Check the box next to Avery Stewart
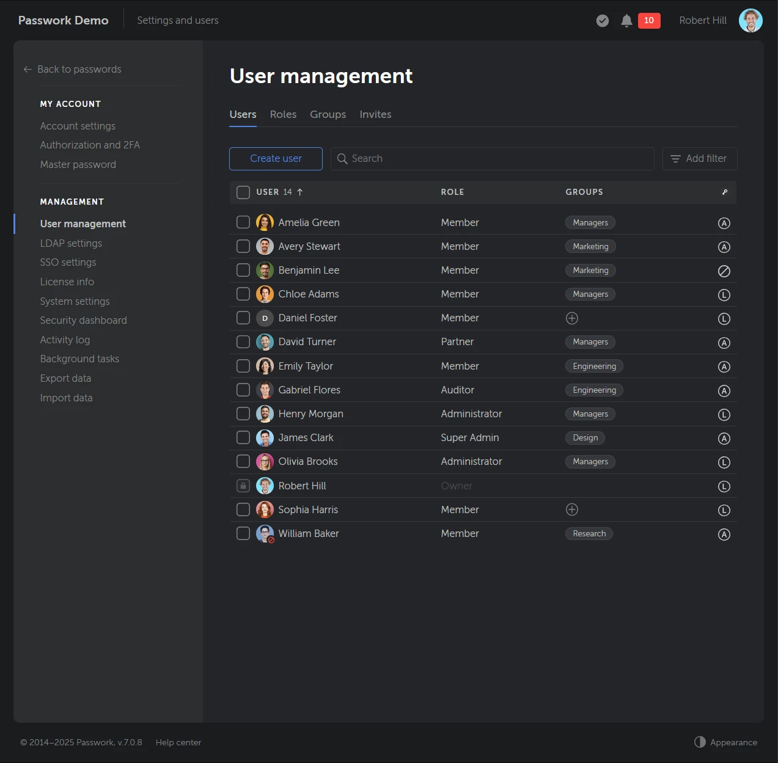 [243, 246]
